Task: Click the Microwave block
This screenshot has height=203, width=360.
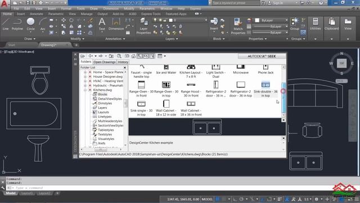Action: [x=241, y=69]
